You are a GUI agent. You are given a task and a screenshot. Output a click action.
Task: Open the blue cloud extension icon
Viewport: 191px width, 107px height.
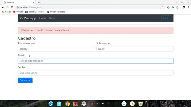(x=173, y=7)
